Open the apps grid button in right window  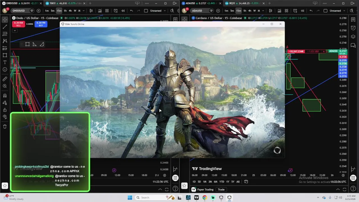[353, 178]
